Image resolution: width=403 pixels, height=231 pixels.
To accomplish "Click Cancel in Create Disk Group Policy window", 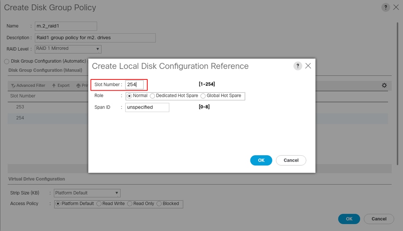I will pyautogui.click(x=379, y=219).
